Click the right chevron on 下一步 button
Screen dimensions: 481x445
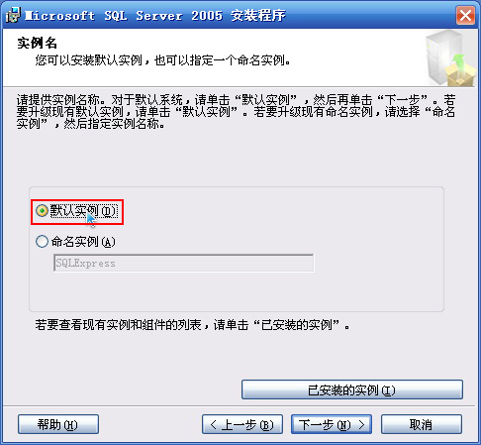click(362, 424)
